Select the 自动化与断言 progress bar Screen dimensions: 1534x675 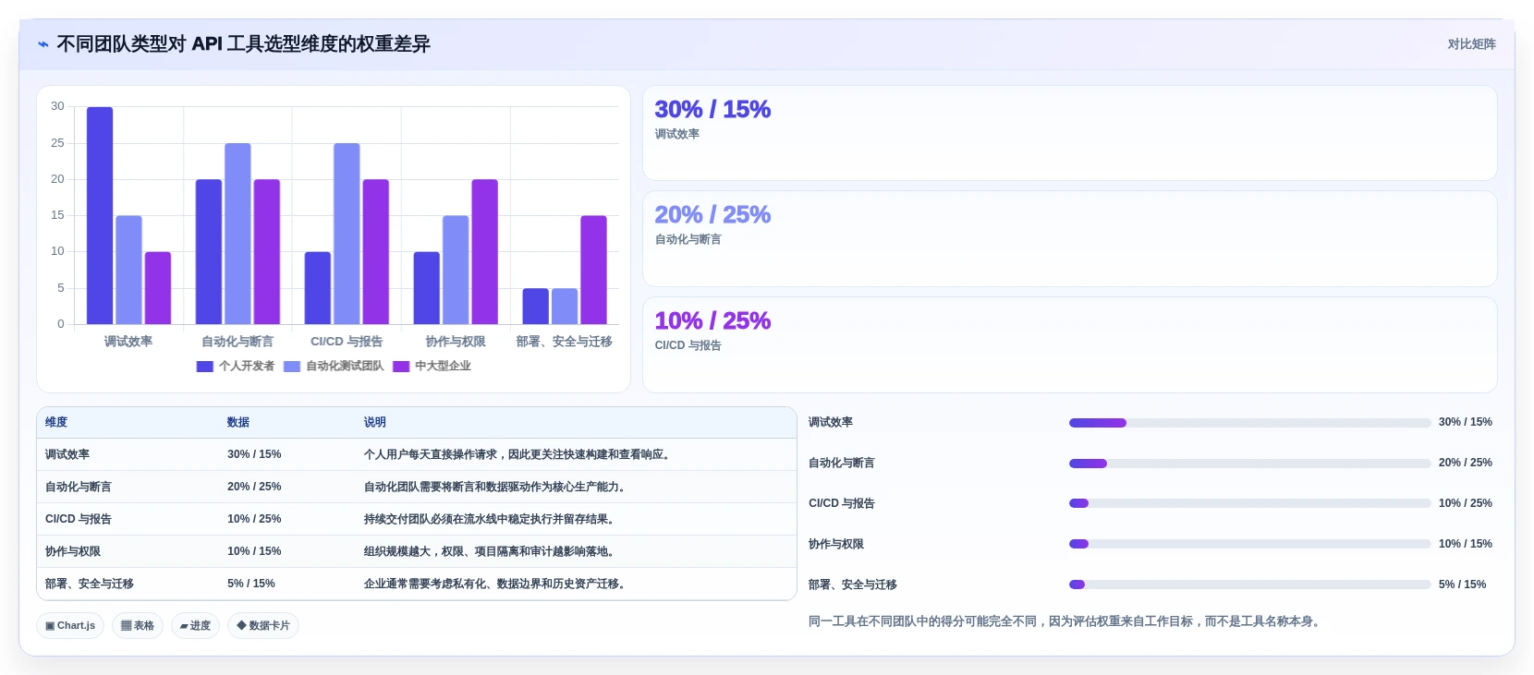[x=1249, y=464]
